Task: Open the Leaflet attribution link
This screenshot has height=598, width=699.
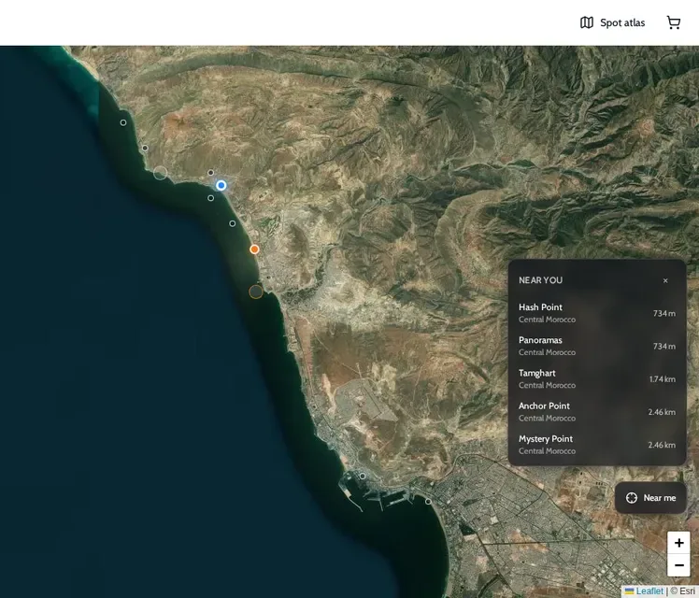Action: [644, 591]
